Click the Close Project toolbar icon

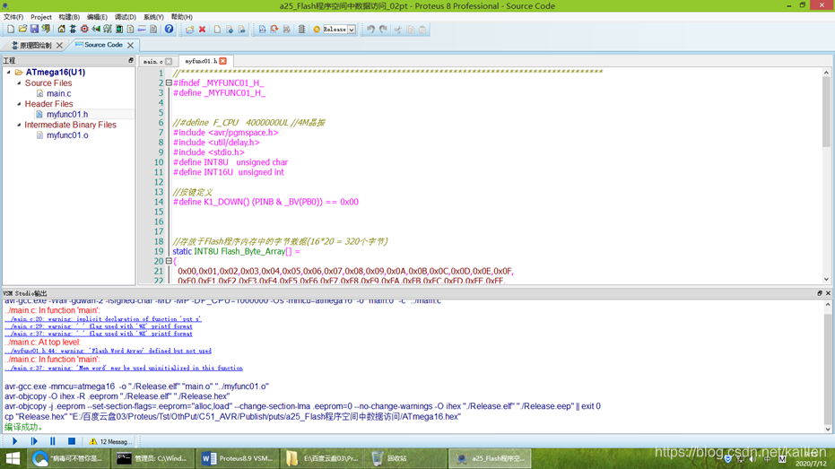tap(46, 30)
